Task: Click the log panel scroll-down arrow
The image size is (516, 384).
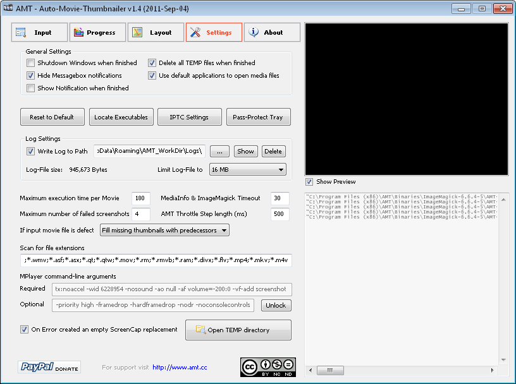Action: pyautogui.click(x=504, y=360)
